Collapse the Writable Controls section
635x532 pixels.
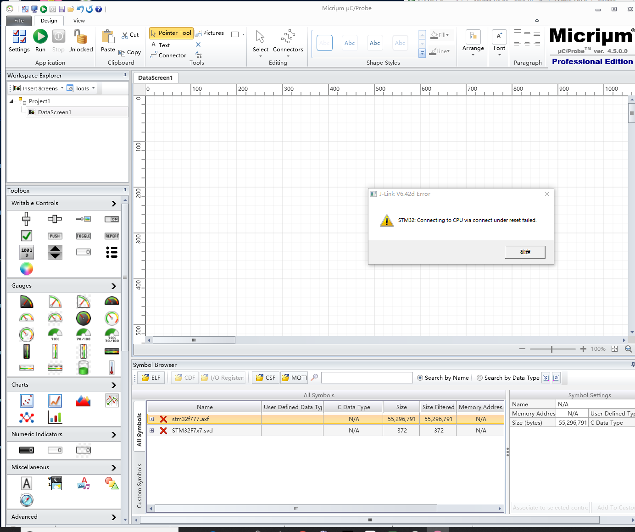114,203
